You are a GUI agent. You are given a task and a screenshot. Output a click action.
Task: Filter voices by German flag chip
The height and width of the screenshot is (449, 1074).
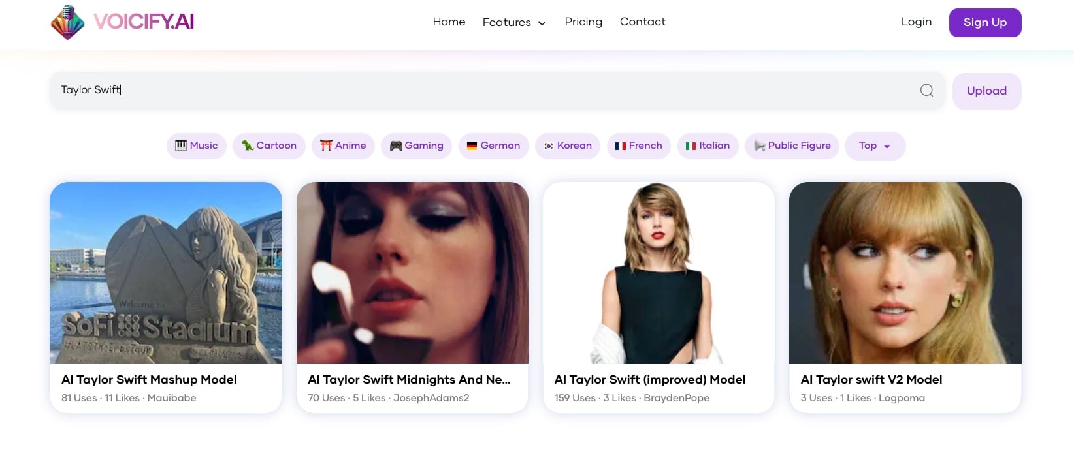(x=493, y=146)
